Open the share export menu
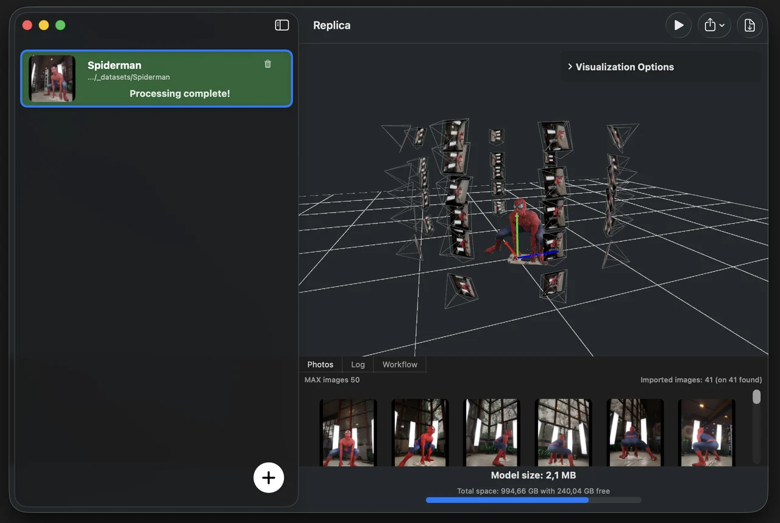 (714, 26)
